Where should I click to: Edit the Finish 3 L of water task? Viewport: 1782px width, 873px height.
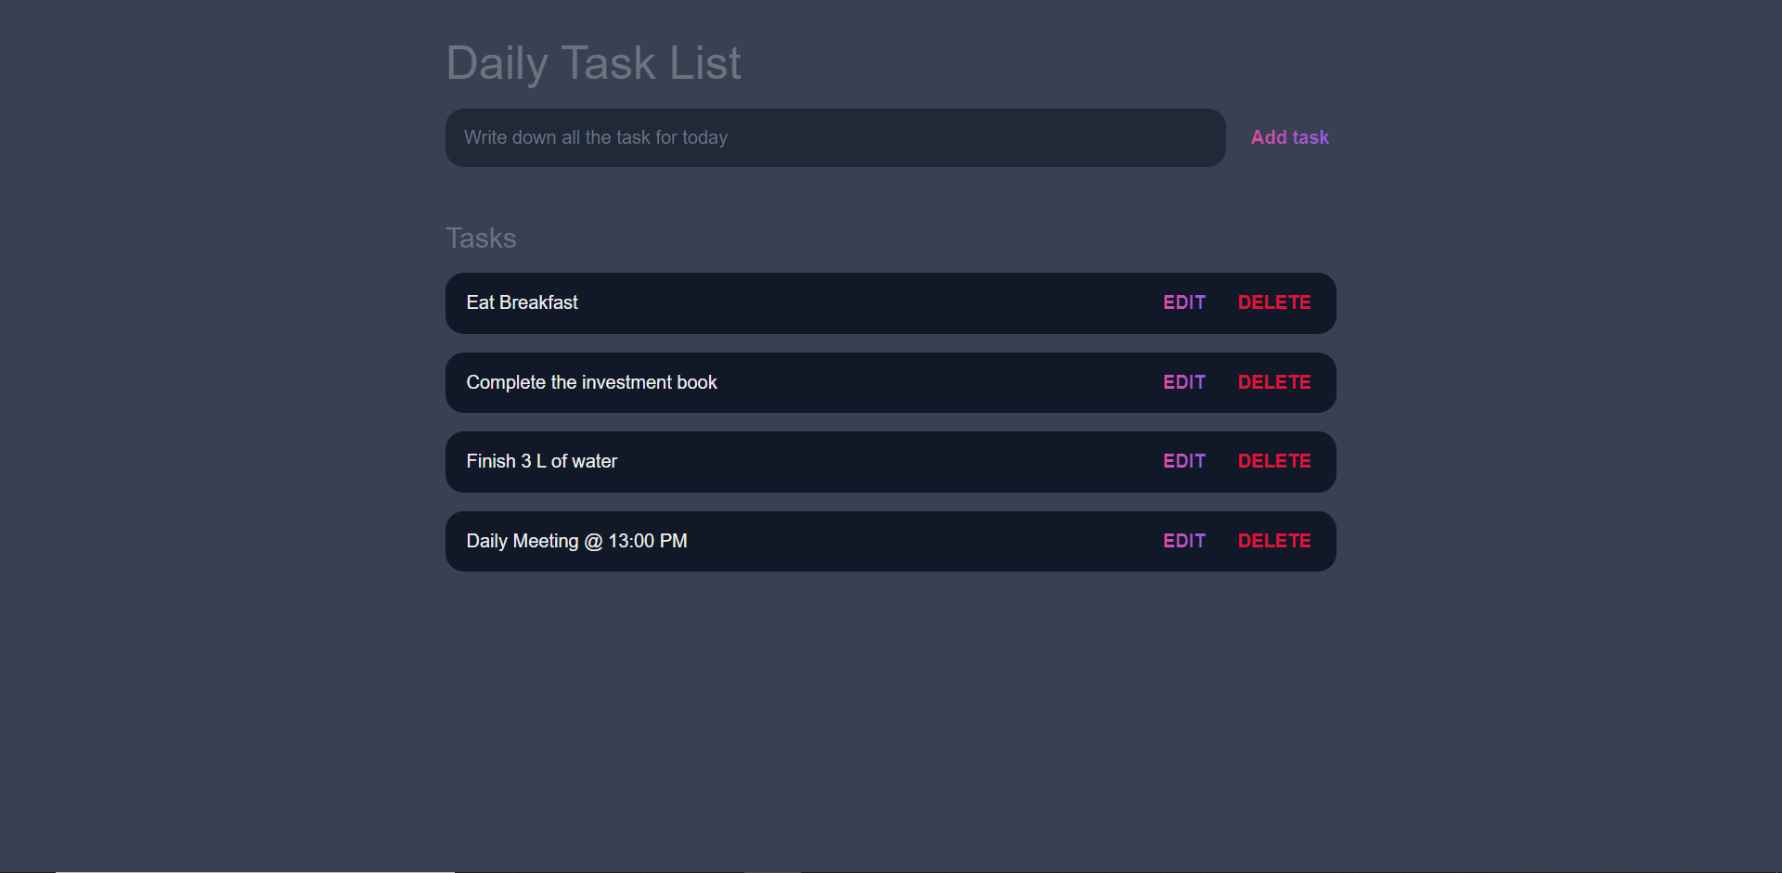point(1183,461)
